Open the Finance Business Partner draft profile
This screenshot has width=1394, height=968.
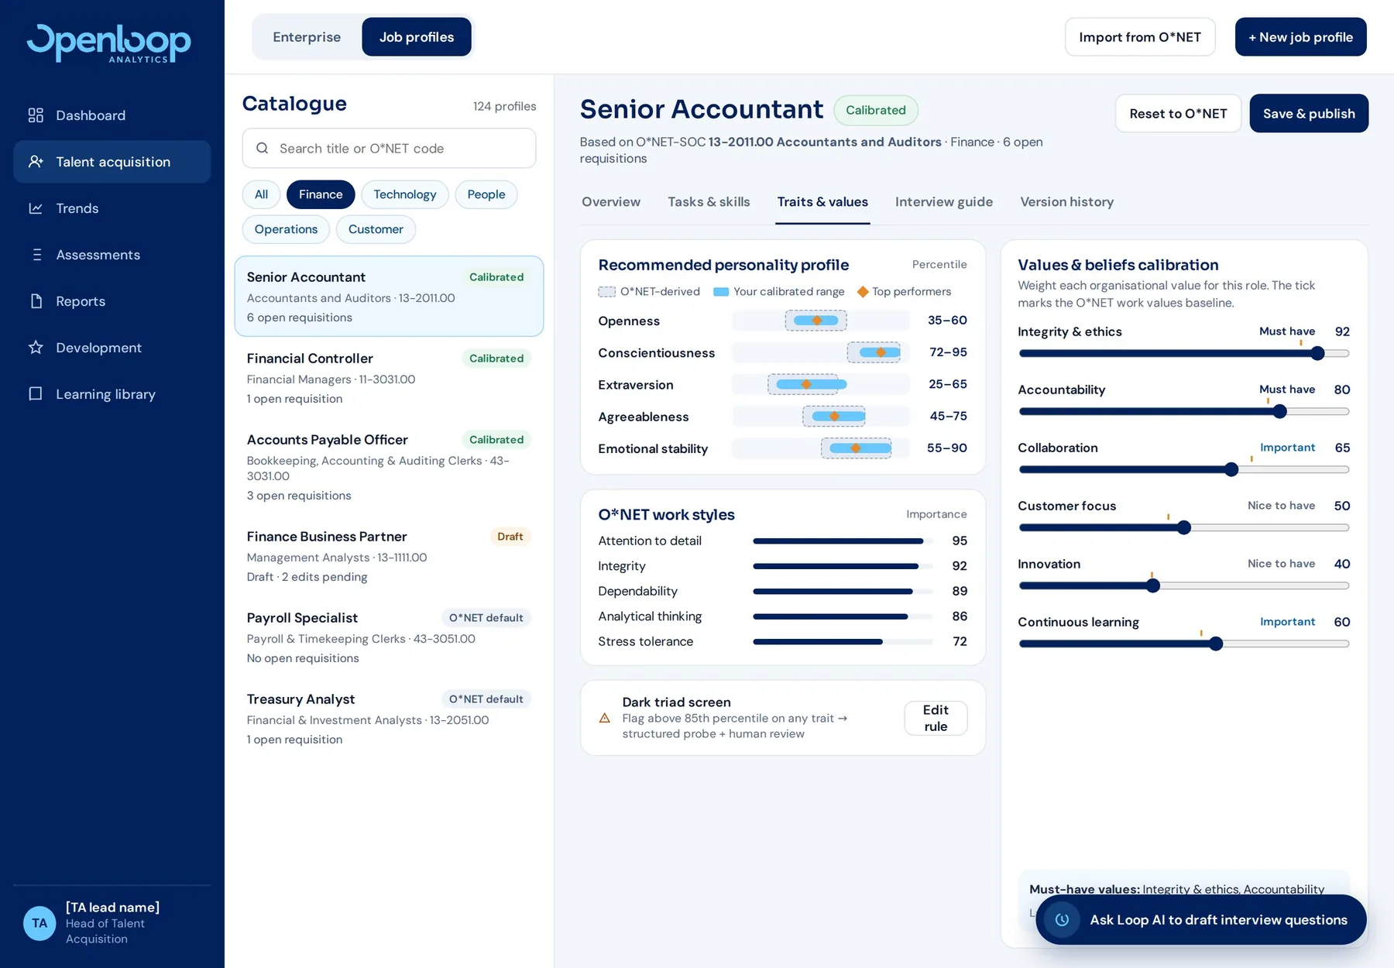pyautogui.click(x=389, y=556)
